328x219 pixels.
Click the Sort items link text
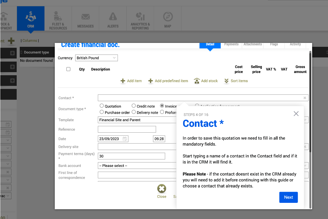coord(239,81)
